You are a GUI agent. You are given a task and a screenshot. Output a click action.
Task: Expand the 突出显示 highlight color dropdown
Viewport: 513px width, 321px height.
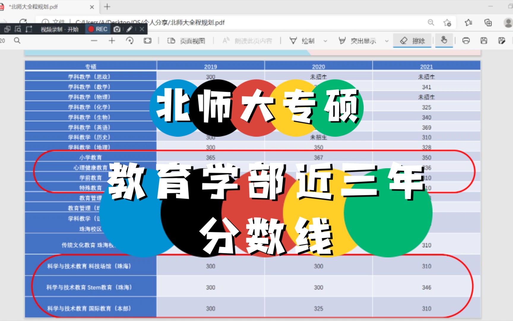tap(387, 41)
